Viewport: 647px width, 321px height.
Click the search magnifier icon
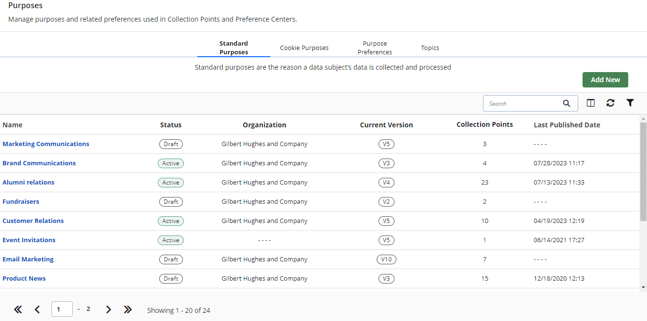(x=567, y=103)
